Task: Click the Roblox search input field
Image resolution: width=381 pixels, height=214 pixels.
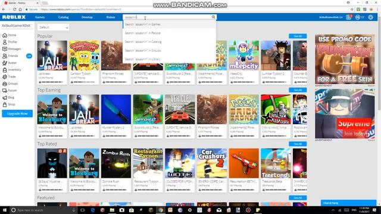Action: click(167, 17)
